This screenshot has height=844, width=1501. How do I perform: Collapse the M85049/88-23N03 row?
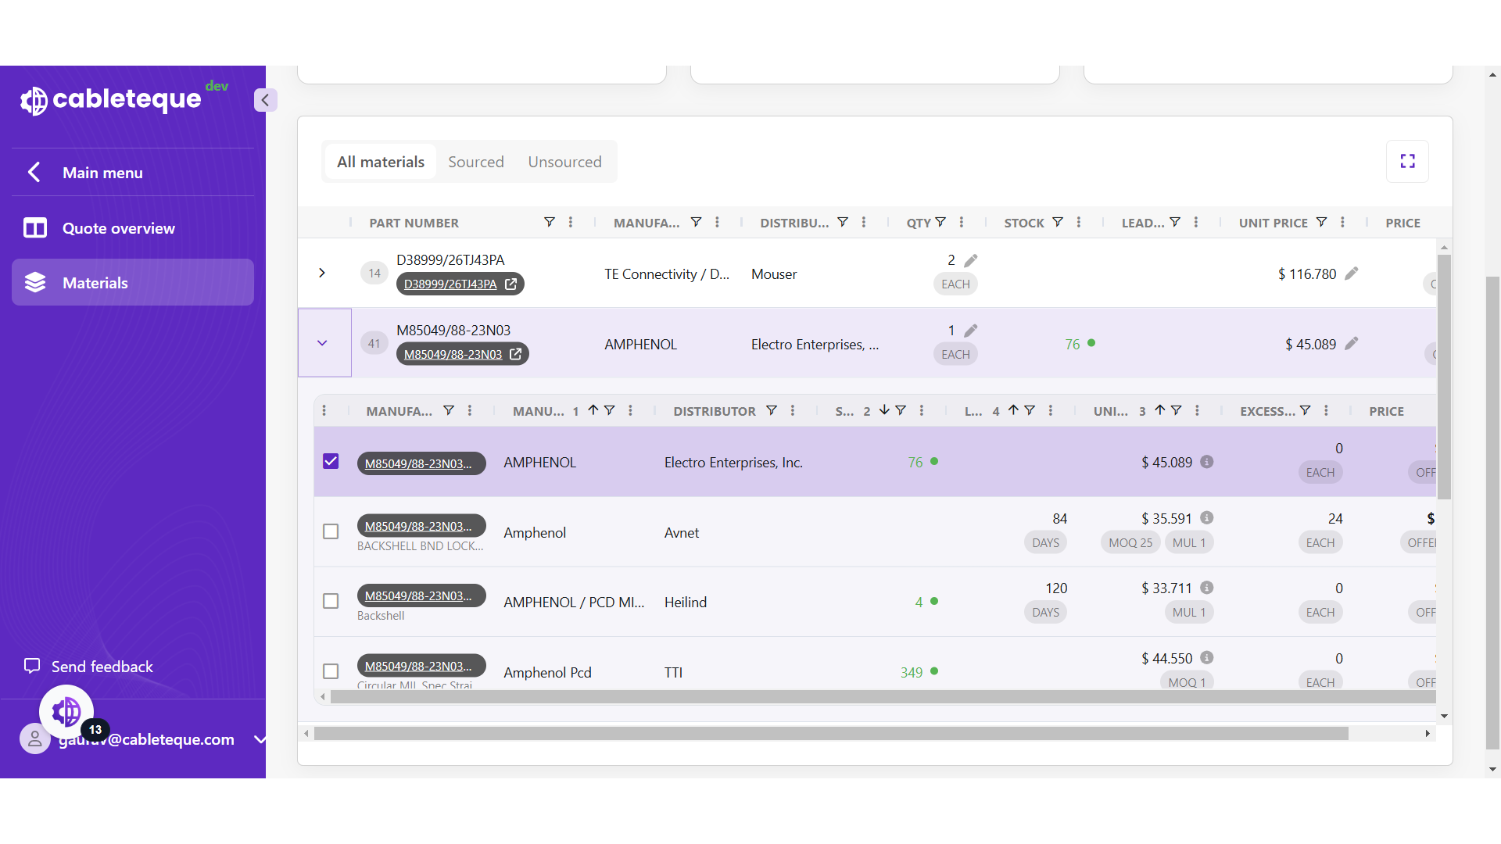pos(322,343)
